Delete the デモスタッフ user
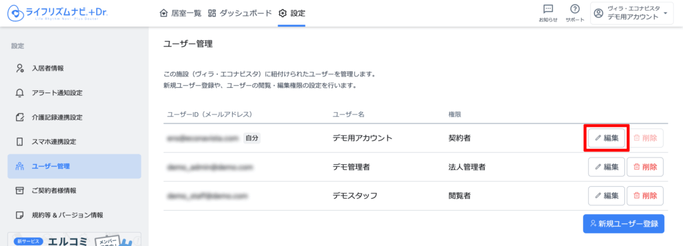This screenshot has height=246, width=683. click(x=645, y=195)
